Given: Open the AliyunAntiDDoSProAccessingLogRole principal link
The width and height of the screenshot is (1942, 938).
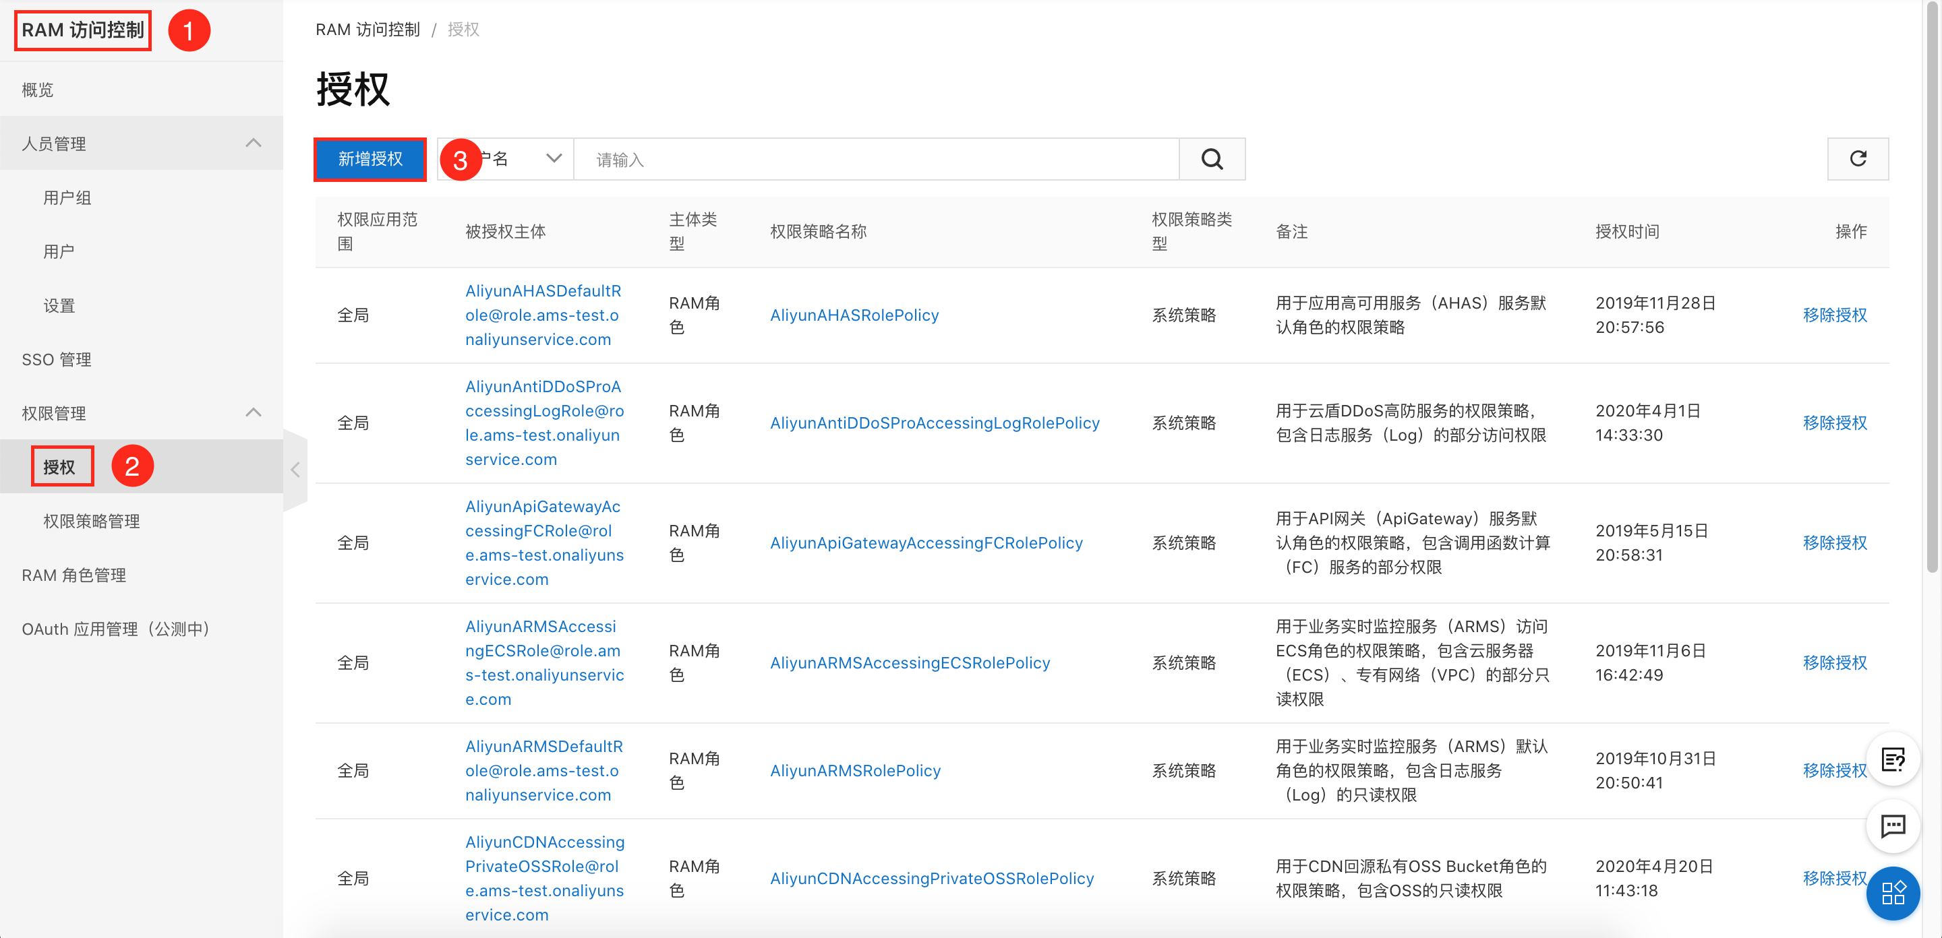Looking at the screenshot, I should click(544, 423).
